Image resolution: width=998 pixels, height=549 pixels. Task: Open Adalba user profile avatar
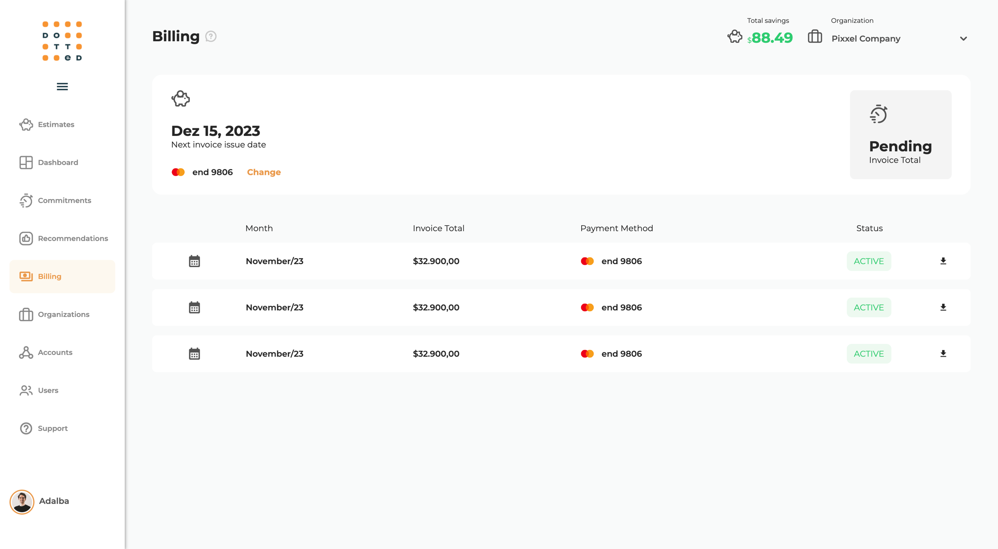pos(22,501)
